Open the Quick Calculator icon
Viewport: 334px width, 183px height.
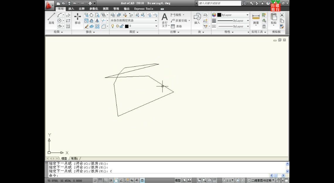coord(264,26)
